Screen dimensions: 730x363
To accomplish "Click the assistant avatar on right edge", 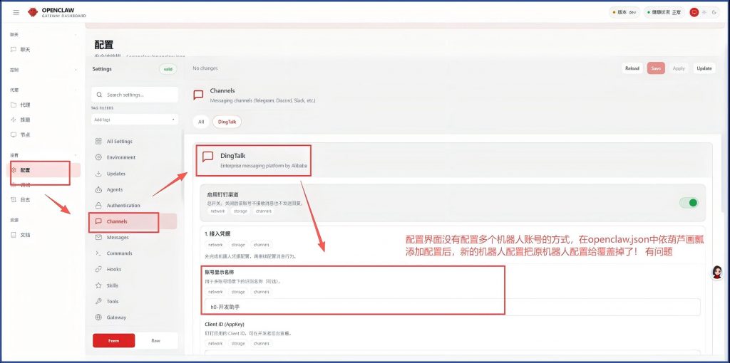I will tap(717, 273).
